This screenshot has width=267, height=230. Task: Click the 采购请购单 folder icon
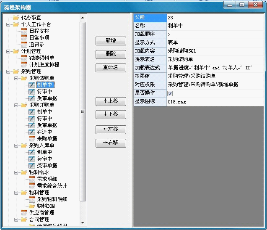point(24,78)
